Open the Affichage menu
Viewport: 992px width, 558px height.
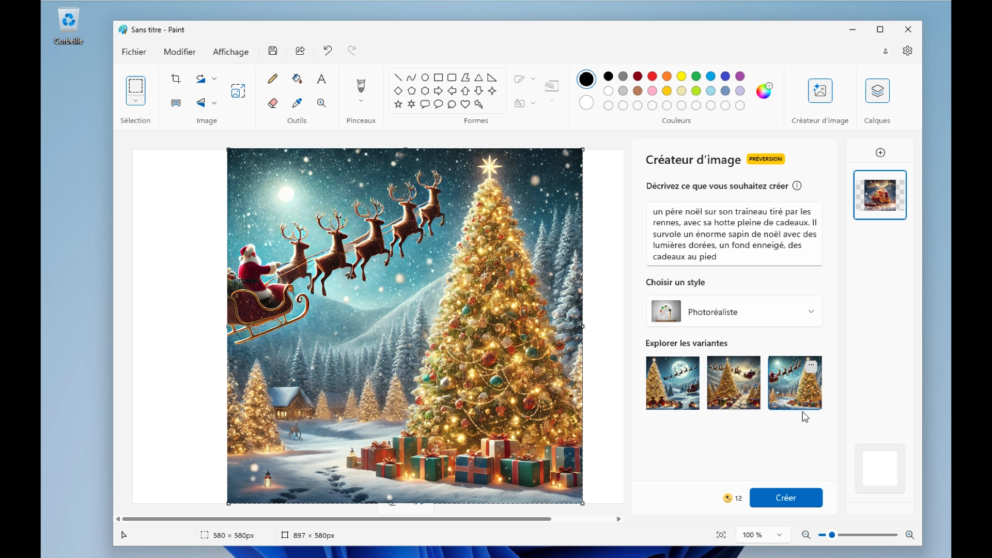(230, 52)
